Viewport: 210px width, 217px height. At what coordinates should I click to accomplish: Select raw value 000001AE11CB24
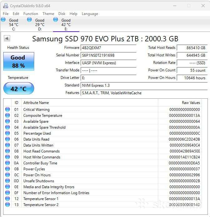click(x=184, y=157)
